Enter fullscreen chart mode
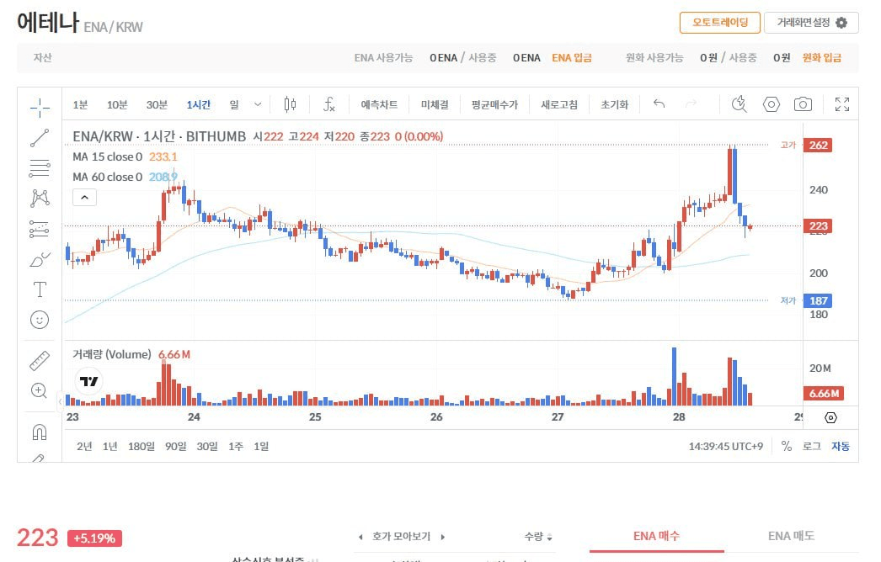This screenshot has width=881, height=562. pyautogui.click(x=841, y=103)
